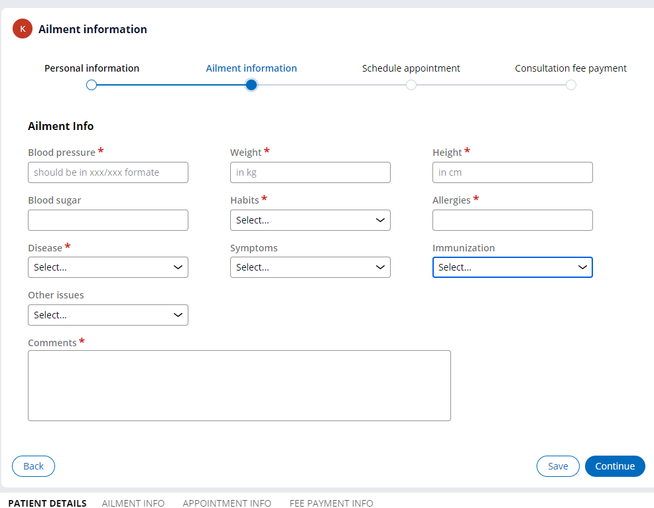The height and width of the screenshot is (508, 654).
Task: Open the Disease dropdown
Action: 107,267
